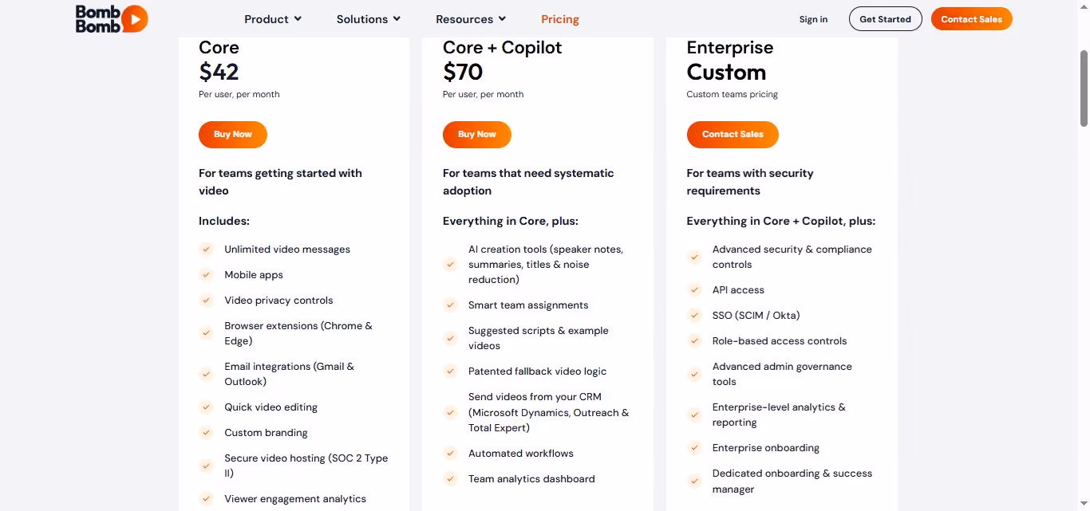Screen dimensions: 1090x511
Task: Click checkmark icon beside Video privacy controls
Action: pos(206,300)
